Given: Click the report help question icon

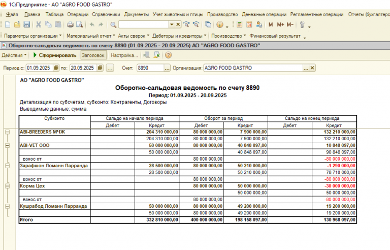Looking at the screenshot, I should point(169,55).
